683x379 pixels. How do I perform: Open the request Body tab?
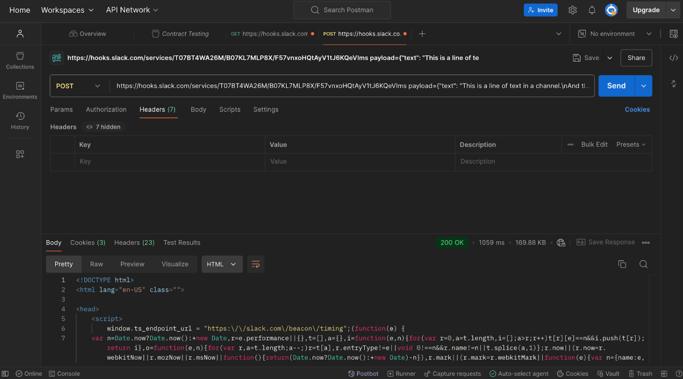199,109
